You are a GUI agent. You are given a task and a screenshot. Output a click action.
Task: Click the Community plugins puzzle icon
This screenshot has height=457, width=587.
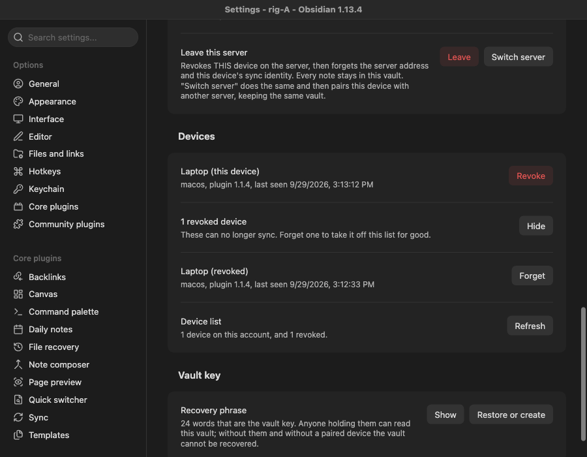tap(18, 224)
